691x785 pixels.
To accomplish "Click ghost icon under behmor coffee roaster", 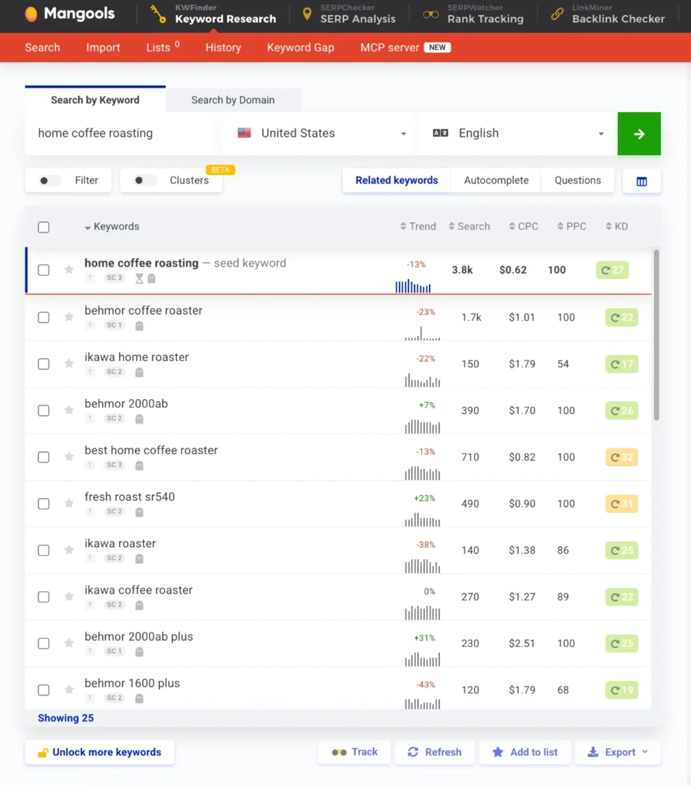I will 139,326.
